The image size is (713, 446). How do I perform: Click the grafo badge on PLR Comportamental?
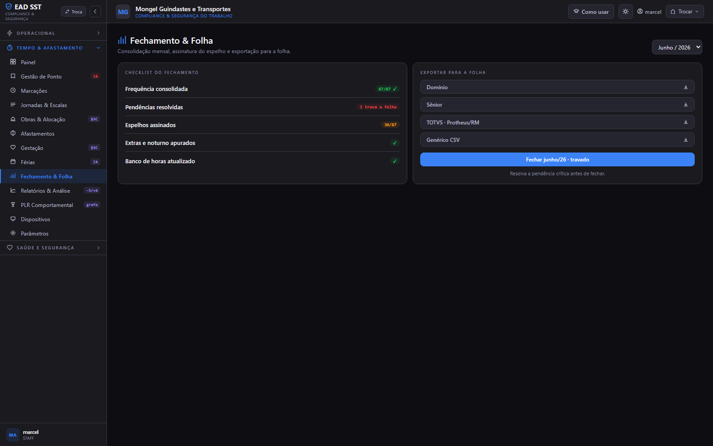pyautogui.click(x=92, y=205)
